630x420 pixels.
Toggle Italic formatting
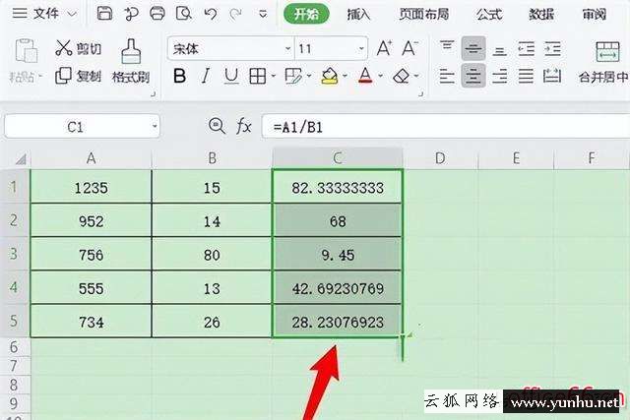tap(206, 76)
